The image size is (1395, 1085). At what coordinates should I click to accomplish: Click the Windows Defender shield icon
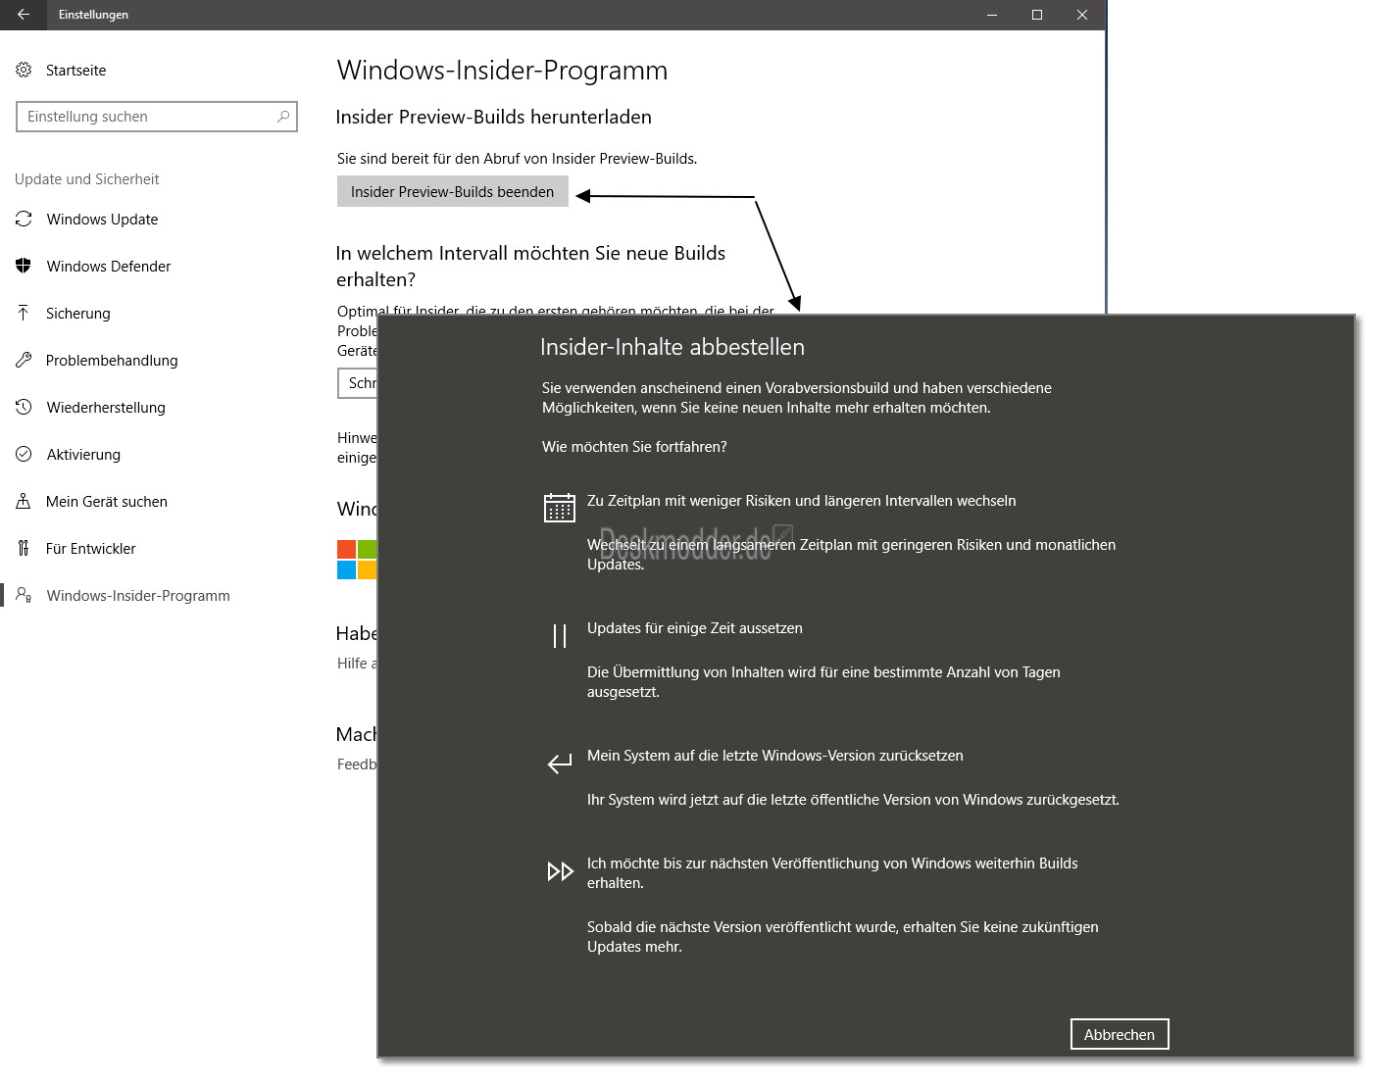24,266
